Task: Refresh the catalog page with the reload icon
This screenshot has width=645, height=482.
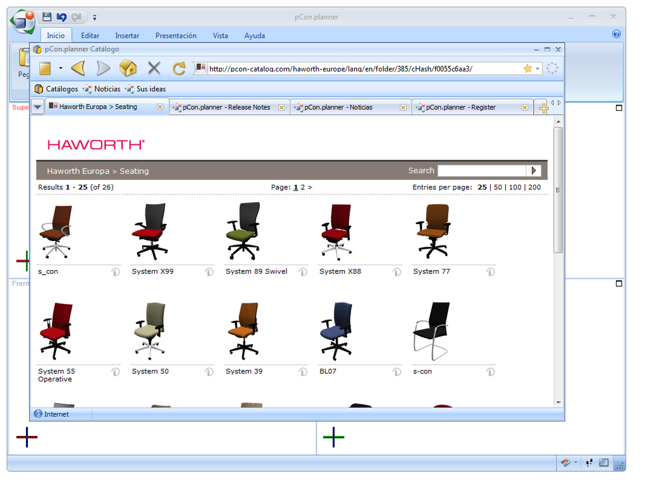Action: tap(179, 69)
